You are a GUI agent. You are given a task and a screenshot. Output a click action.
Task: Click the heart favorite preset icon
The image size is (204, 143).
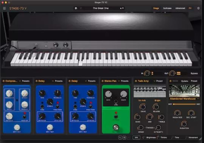tap(81, 8)
